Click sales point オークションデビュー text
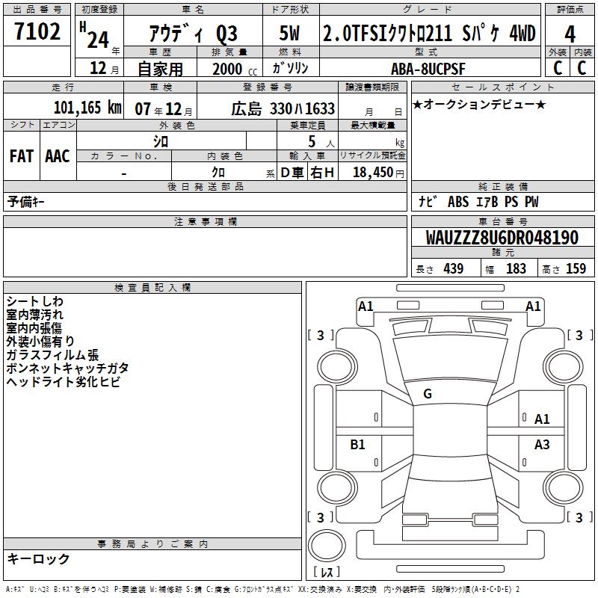This screenshot has width=598, height=598. point(479,104)
